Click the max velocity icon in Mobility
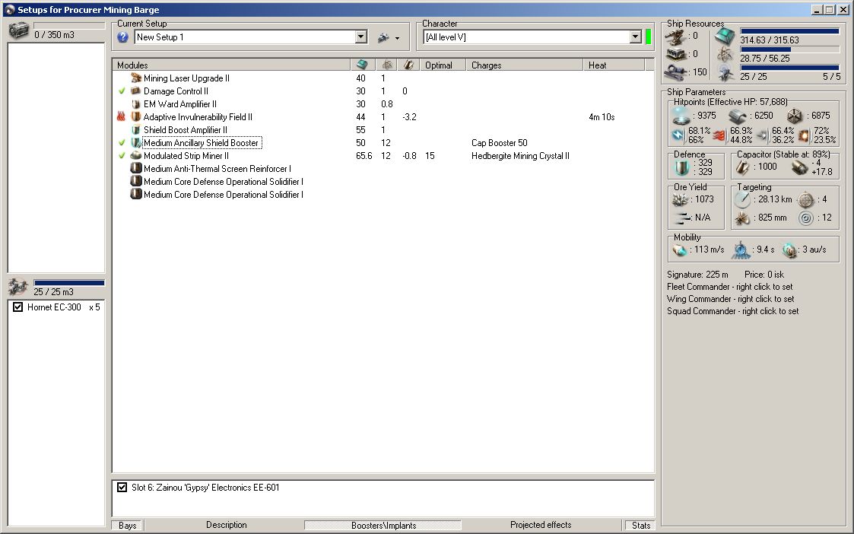This screenshot has height=534, width=854. click(x=680, y=250)
